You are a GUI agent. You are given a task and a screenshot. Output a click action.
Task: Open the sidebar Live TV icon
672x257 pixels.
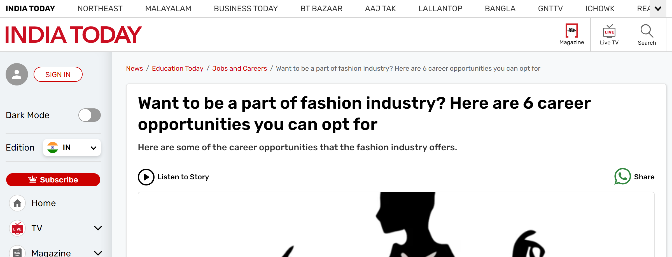[x=17, y=228]
